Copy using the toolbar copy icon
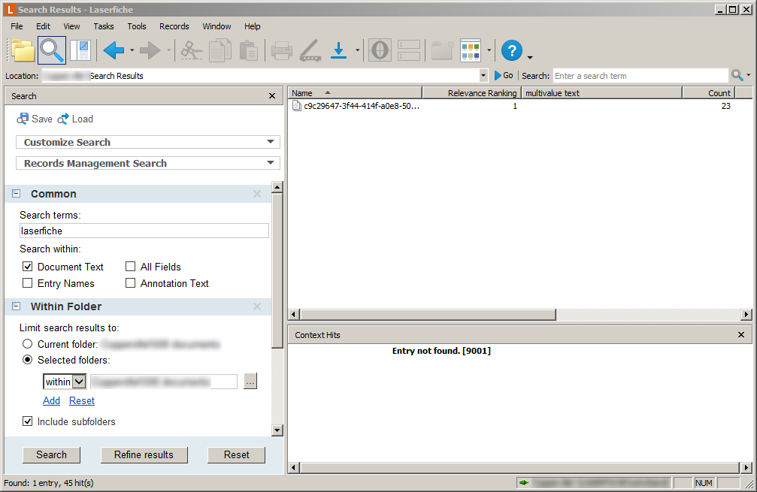This screenshot has height=492, width=757. tap(220, 50)
